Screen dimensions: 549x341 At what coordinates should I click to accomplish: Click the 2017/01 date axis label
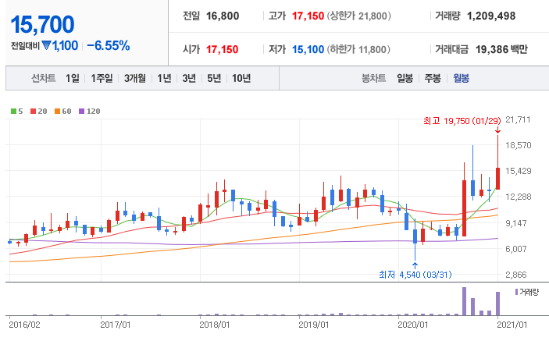pyautogui.click(x=116, y=325)
